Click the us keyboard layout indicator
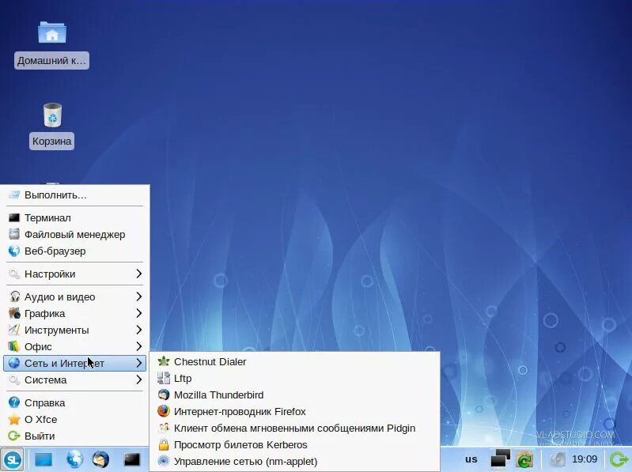This screenshot has height=472, width=632. click(x=471, y=459)
